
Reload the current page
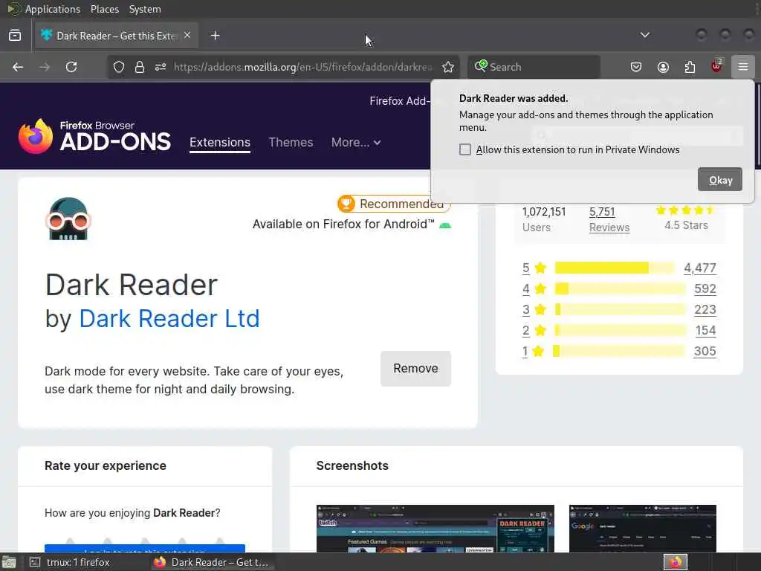[x=71, y=67]
